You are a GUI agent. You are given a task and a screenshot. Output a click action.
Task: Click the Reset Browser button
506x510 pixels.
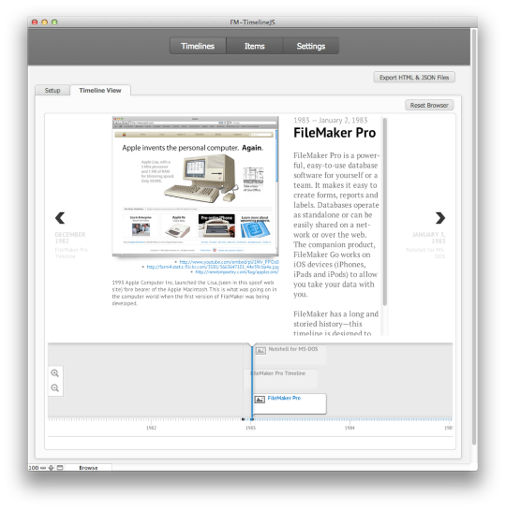tap(429, 105)
